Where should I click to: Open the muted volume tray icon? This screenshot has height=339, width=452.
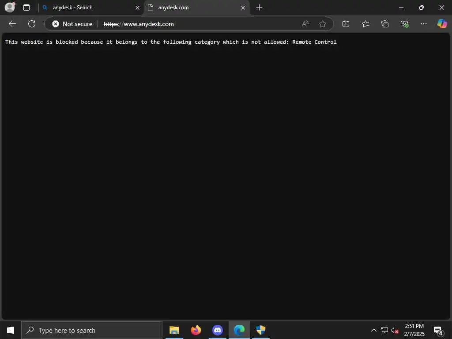click(395, 330)
